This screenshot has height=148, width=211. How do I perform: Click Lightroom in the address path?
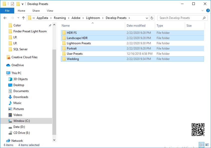coord(93,18)
